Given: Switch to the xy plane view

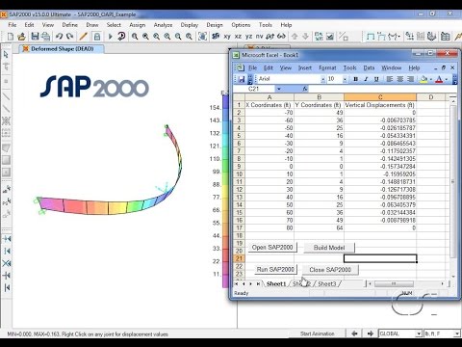Looking at the screenshot, I should click(x=227, y=37).
